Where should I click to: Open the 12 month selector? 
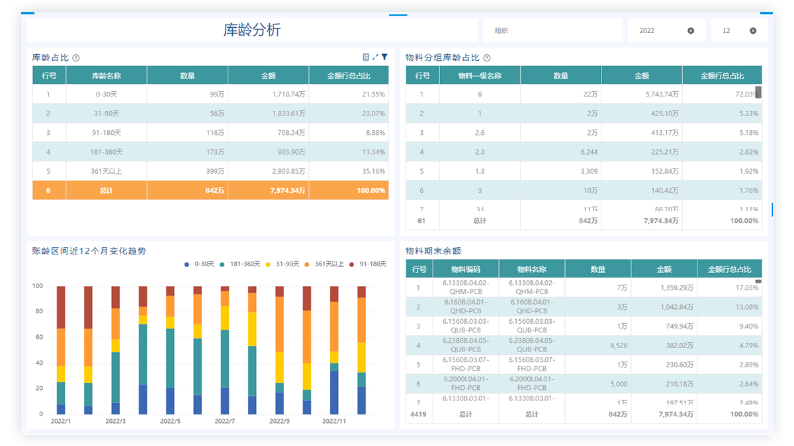[731, 30]
